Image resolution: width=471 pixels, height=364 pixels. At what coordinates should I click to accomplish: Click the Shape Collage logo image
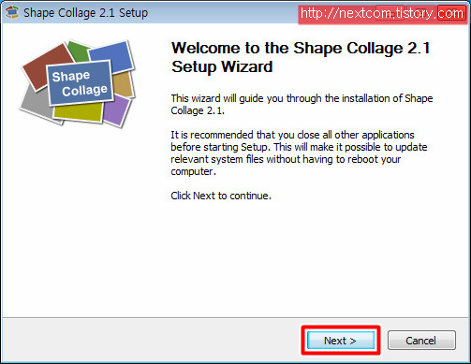point(78,83)
